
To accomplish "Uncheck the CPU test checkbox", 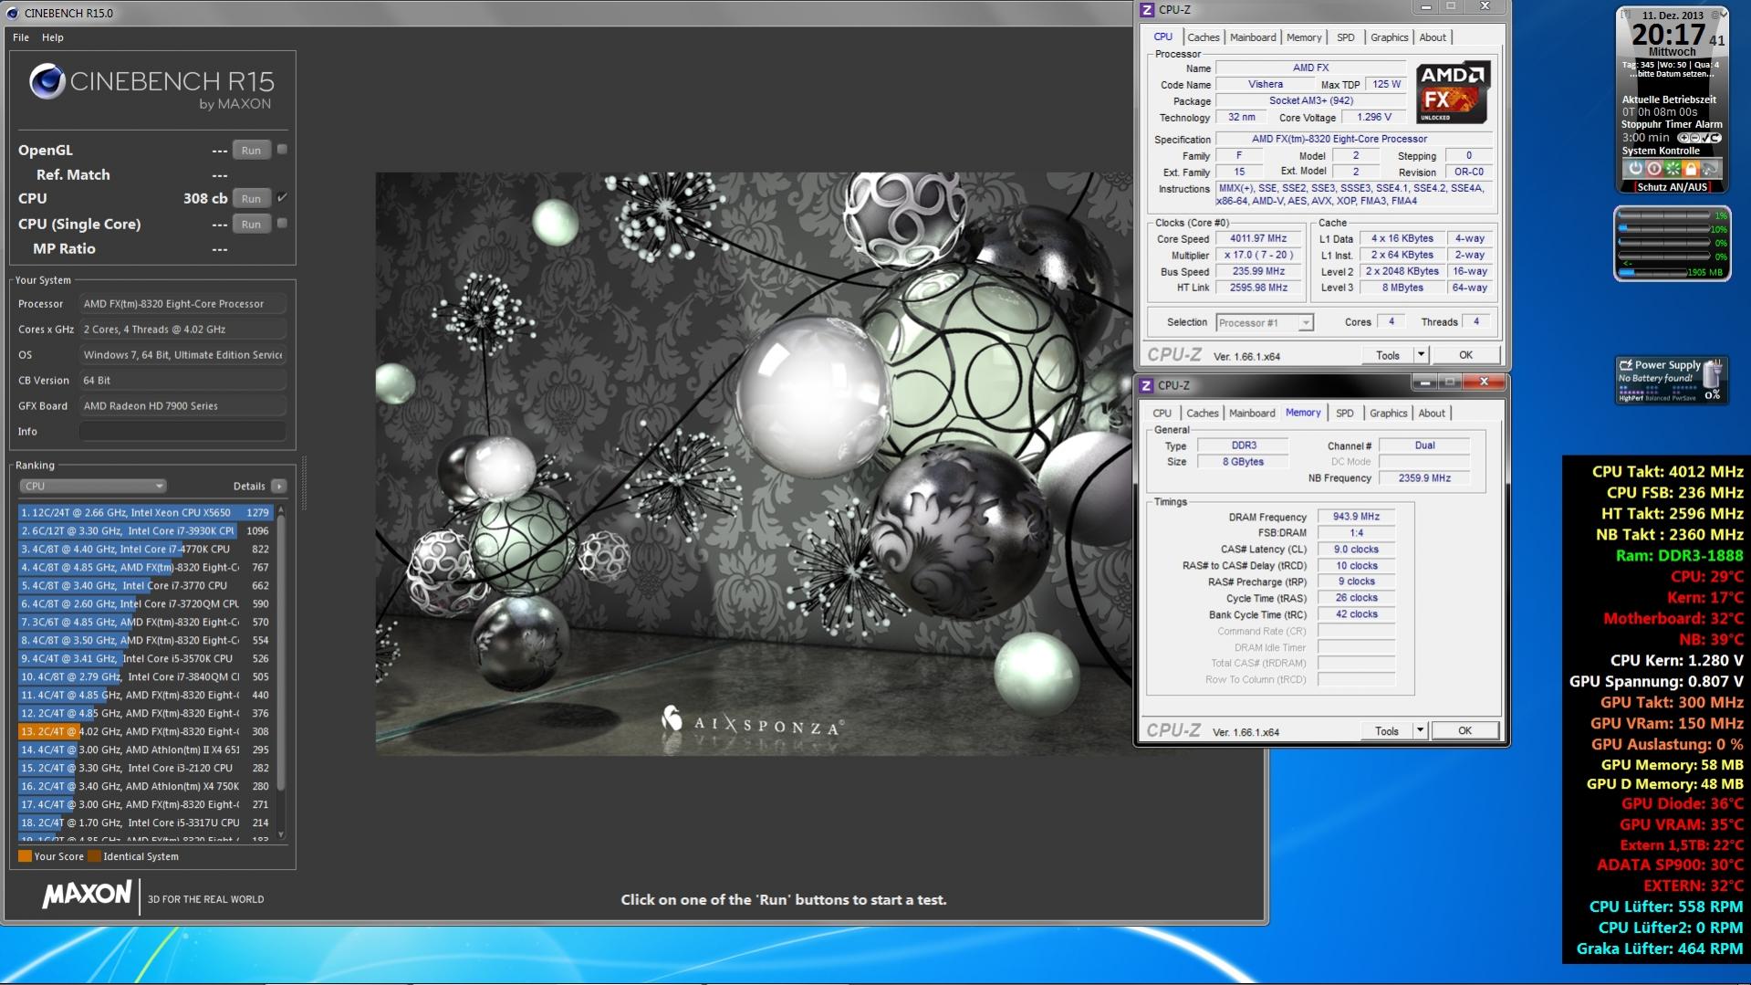I will (x=282, y=198).
